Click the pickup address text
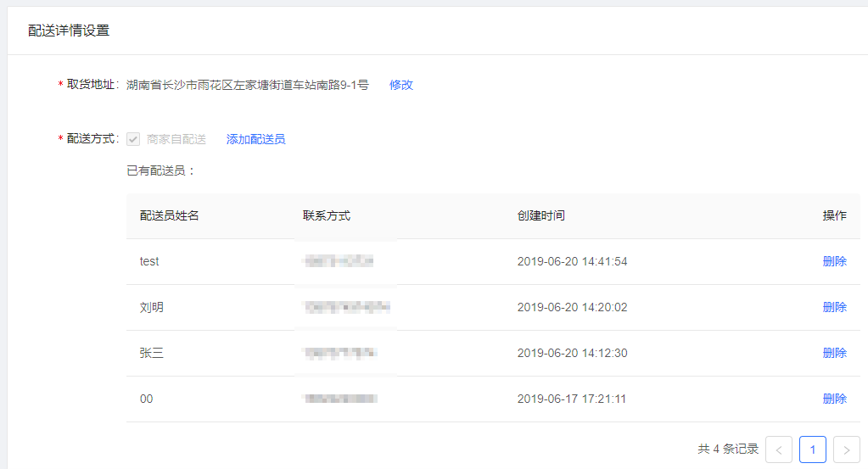868x469 pixels. coord(248,85)
